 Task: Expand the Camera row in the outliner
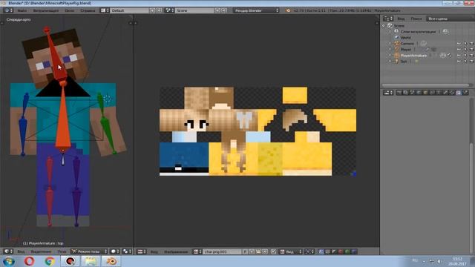(x=390, y=44)
